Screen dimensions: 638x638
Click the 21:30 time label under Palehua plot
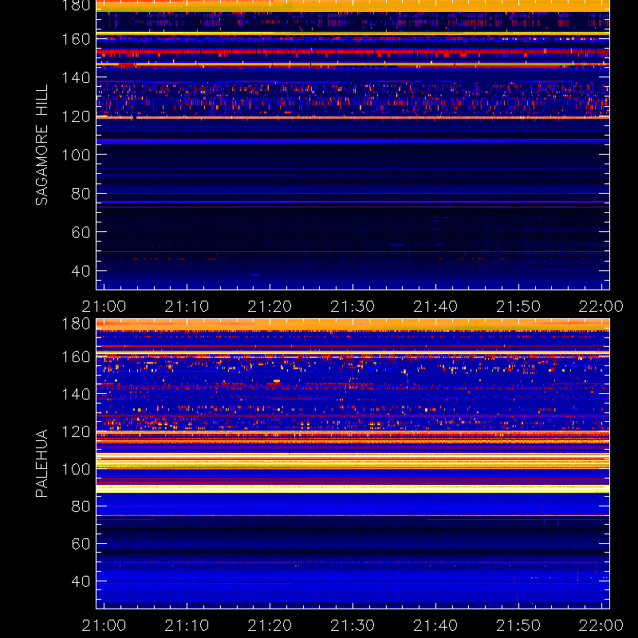(x=352, y=625)
